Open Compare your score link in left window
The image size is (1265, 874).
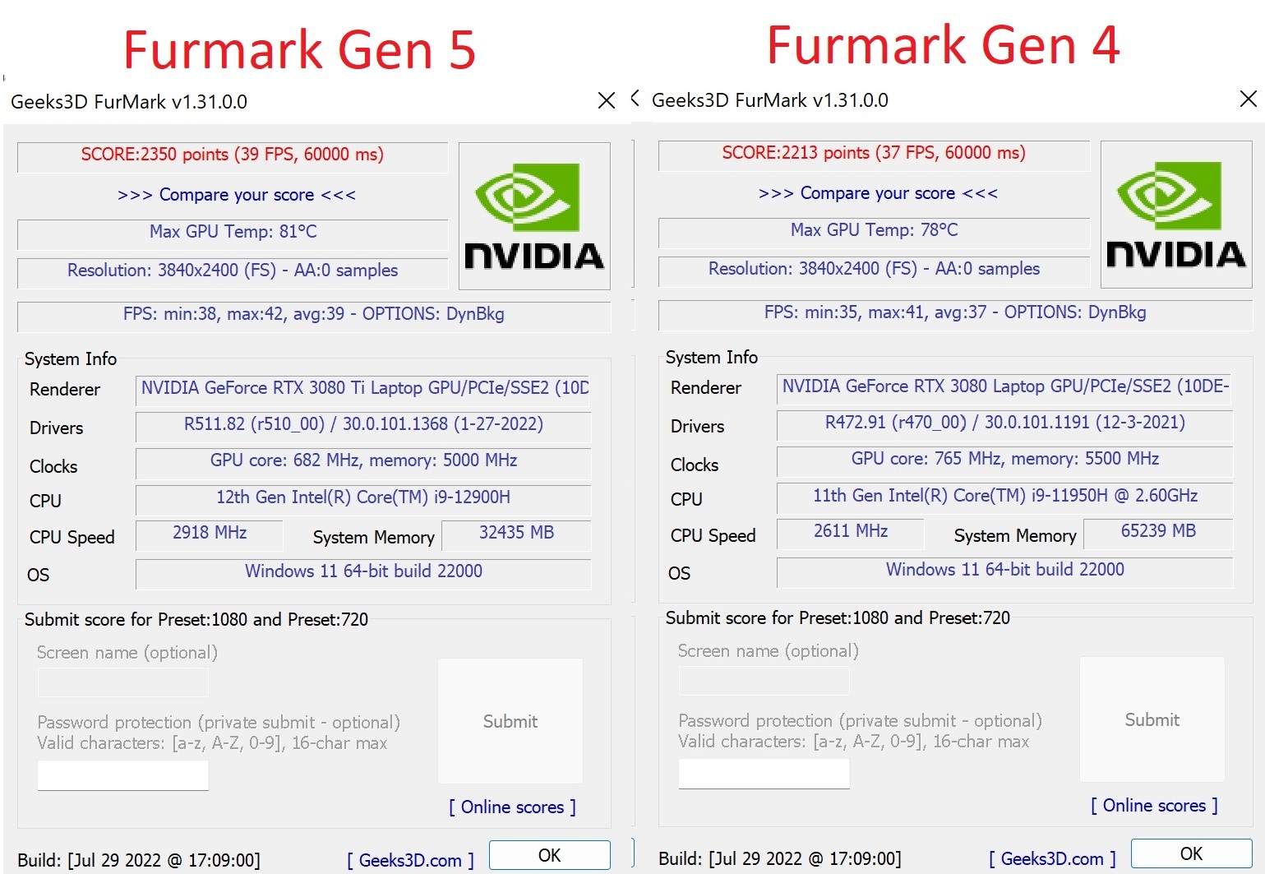(x=237, y=195)
